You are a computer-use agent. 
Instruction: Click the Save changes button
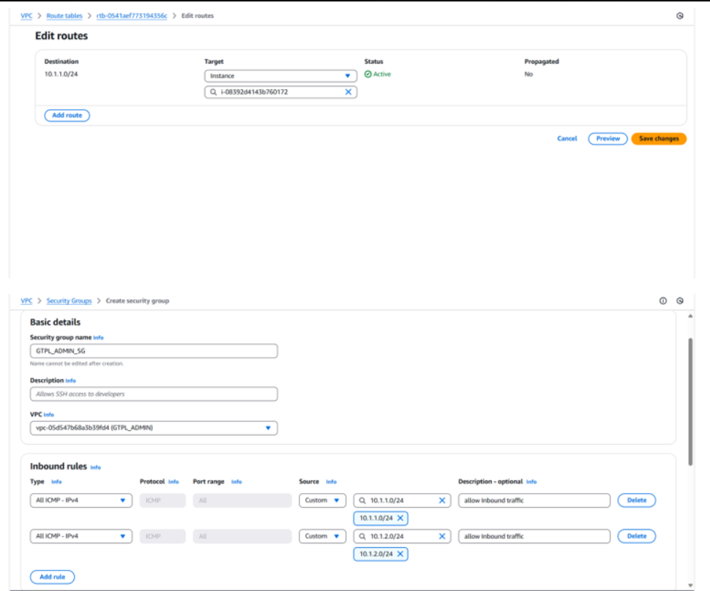pos(659,138)
